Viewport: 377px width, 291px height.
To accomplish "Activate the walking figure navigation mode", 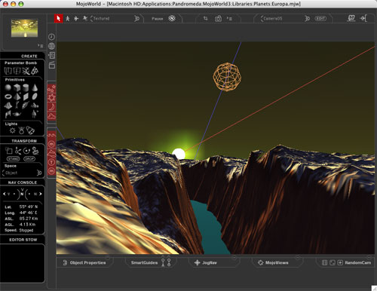I will coord(68,18).
